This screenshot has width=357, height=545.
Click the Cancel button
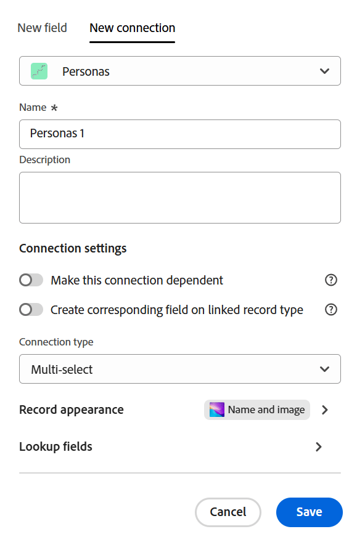tap(228, 512)
